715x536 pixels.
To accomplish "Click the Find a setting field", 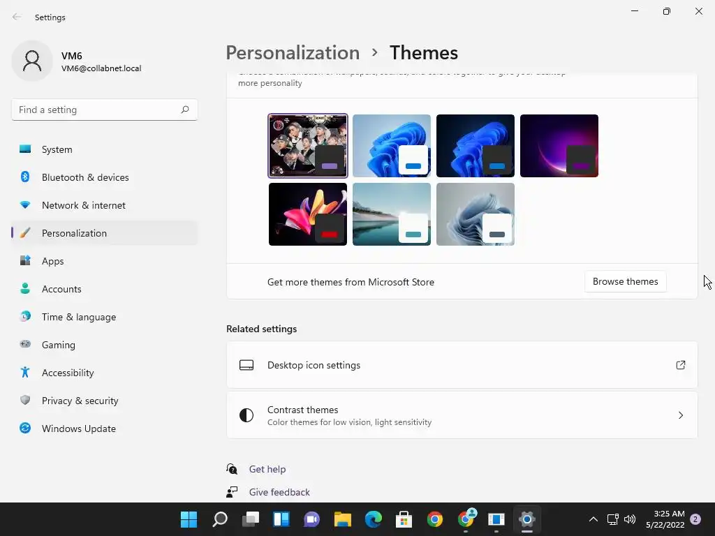I will point(105,110).
